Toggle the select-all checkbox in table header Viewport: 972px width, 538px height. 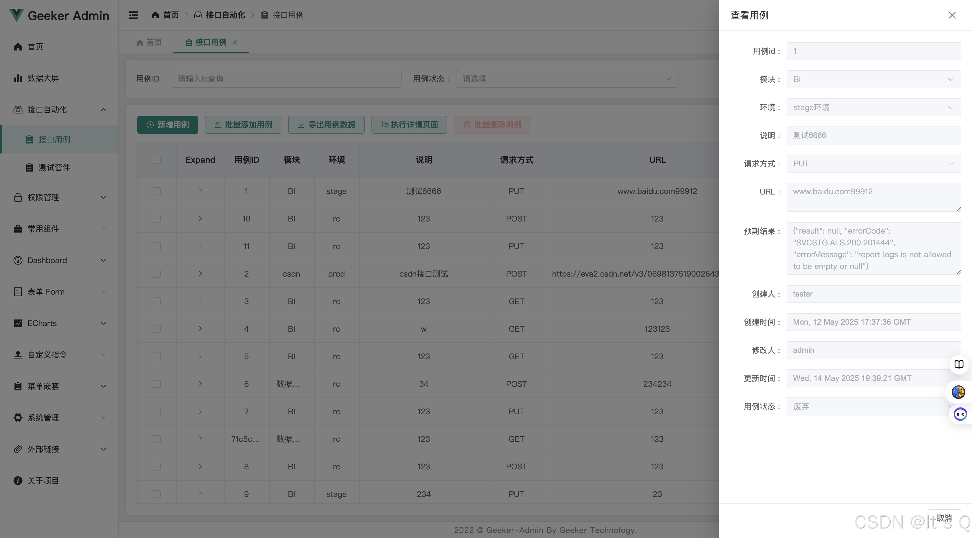[156, 160]
